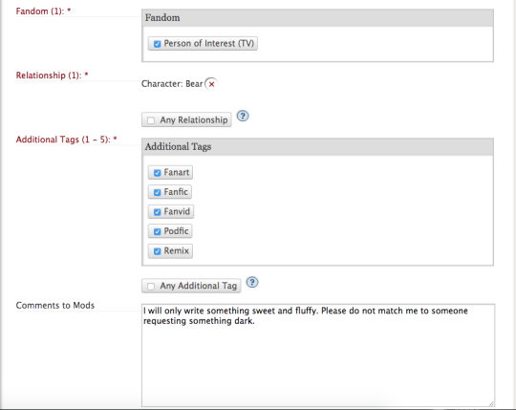
Task: Enable the Any Relationship checkbox
Action: pos(151,120)
